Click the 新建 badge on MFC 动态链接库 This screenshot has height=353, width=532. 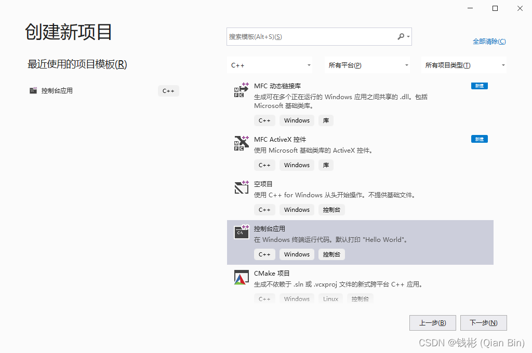click(x=479, y=86)
